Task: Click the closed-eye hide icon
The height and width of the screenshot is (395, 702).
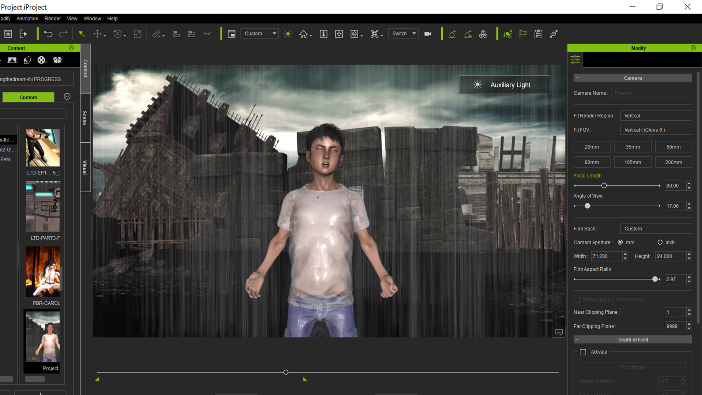Action: click(x=207, y=34)
